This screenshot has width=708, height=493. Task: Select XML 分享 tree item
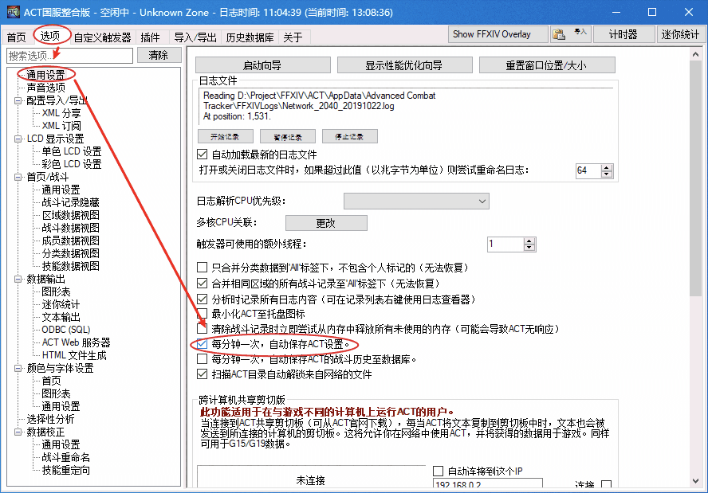tap(61, 113)
